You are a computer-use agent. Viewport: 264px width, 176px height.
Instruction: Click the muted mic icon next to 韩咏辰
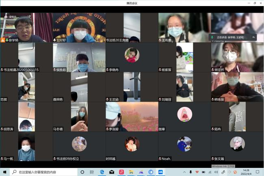point(213,99)
